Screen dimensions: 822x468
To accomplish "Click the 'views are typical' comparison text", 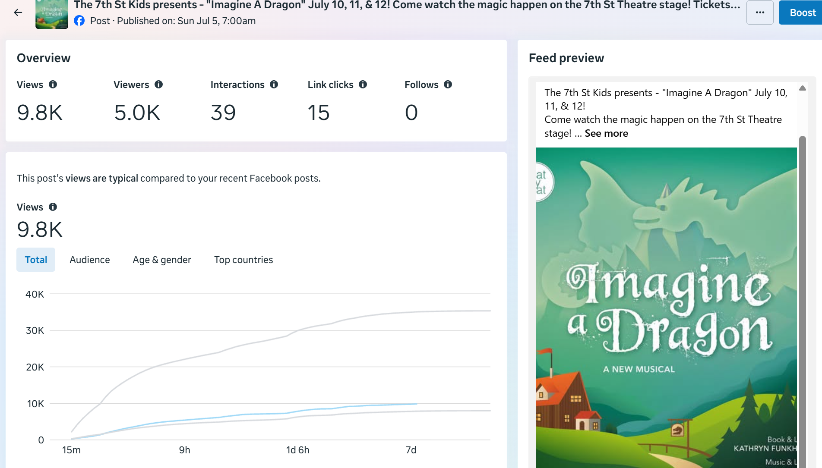I will 102,179.
